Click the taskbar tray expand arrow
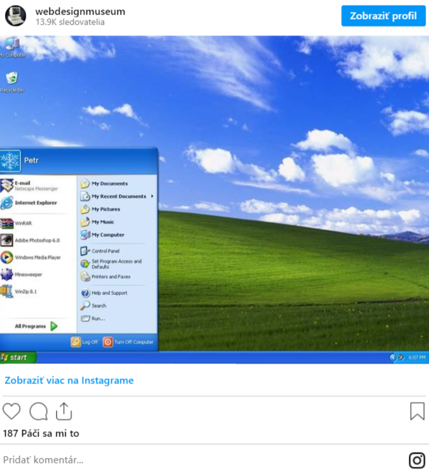Viewport: 429px width, 473px height. pyautogui.click(x=392, y=358)
